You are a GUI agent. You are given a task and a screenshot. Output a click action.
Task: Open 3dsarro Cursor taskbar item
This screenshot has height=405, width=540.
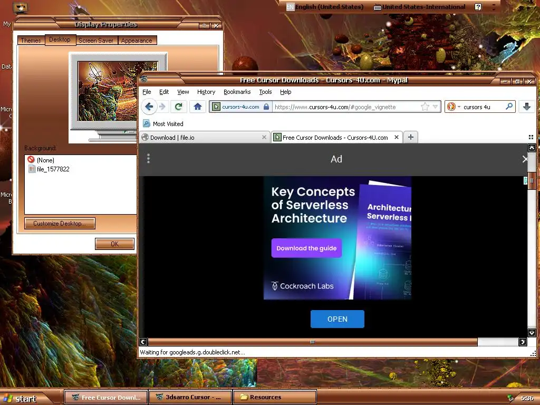click(x=190, y=397)
